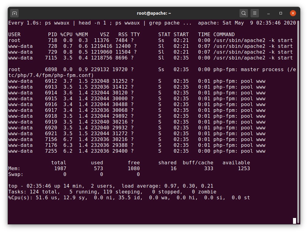Screen dimensions: 308x233
Task: Select PID 7156 in the process list
Action: tap(51, 139)
